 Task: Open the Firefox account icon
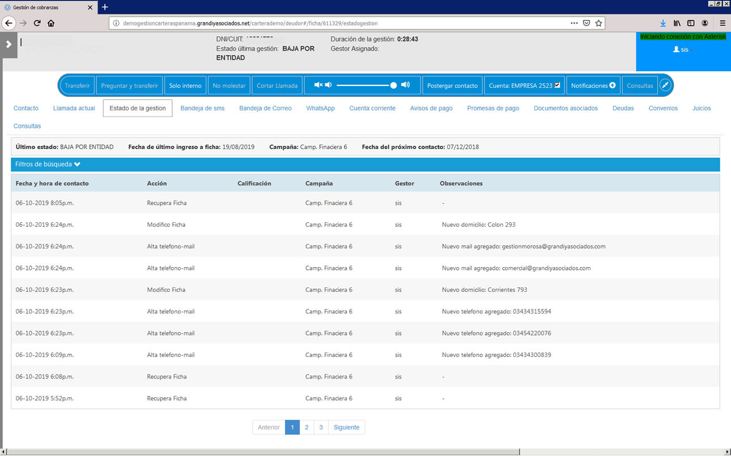point(705,23)
